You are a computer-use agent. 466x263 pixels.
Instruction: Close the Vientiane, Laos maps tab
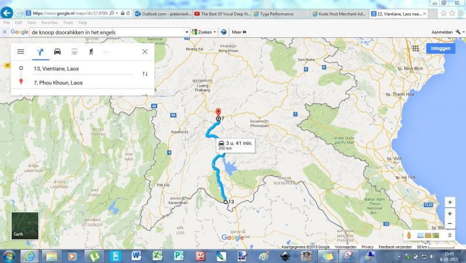pos(425,13)
